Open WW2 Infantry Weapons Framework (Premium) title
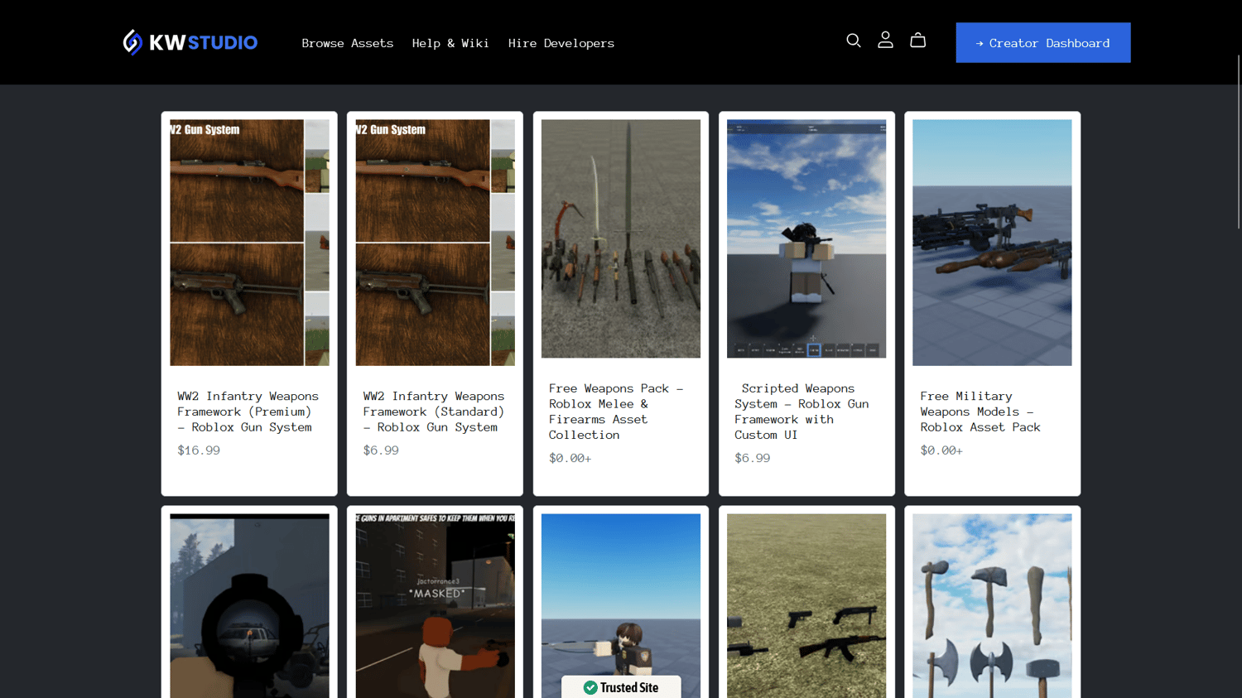1242x698 pixels. tap(248, 412)
